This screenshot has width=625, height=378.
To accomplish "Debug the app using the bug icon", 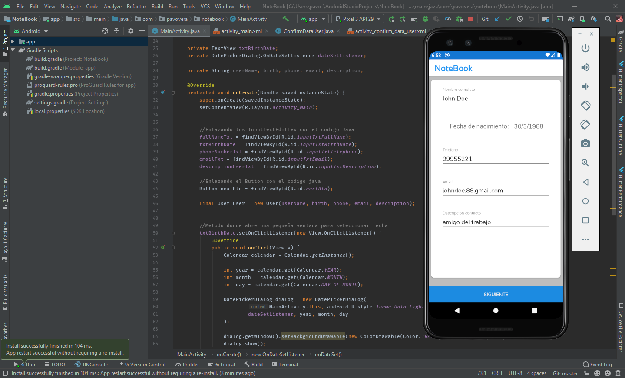I will [x=425, y=19].
